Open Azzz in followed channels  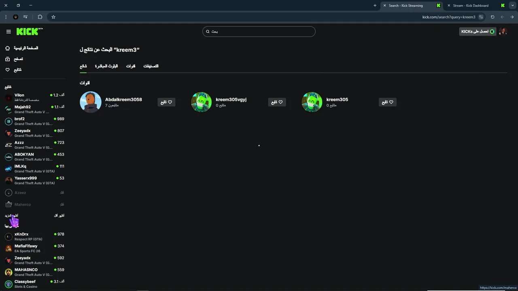34,145
